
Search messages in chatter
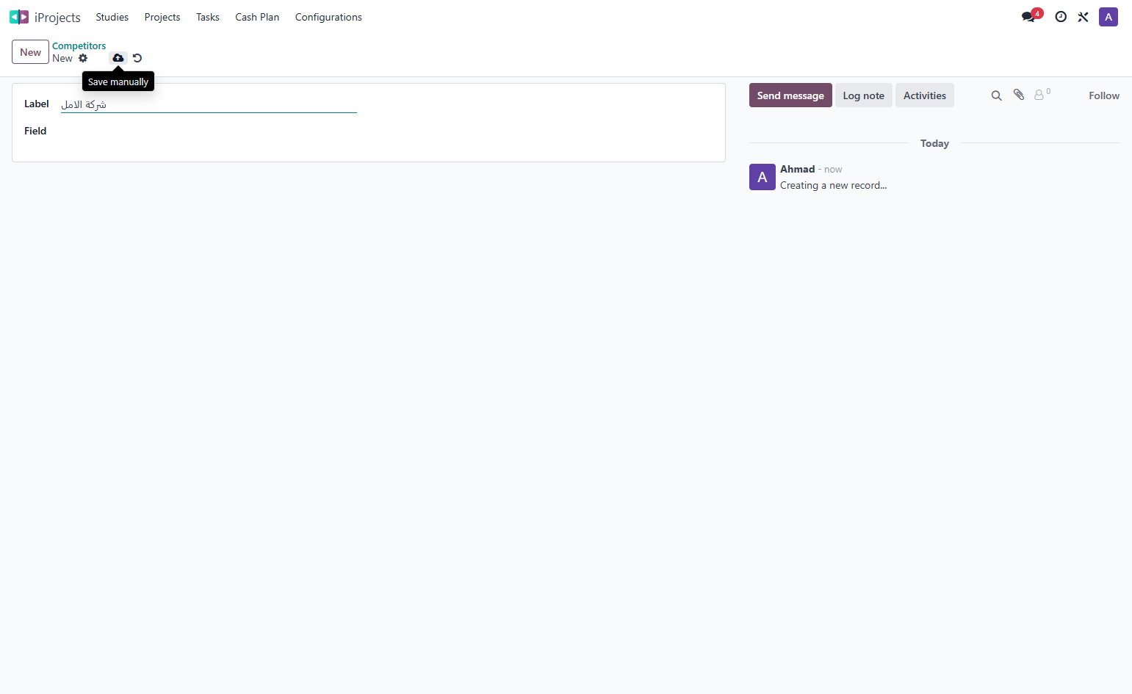pos(997,95)
